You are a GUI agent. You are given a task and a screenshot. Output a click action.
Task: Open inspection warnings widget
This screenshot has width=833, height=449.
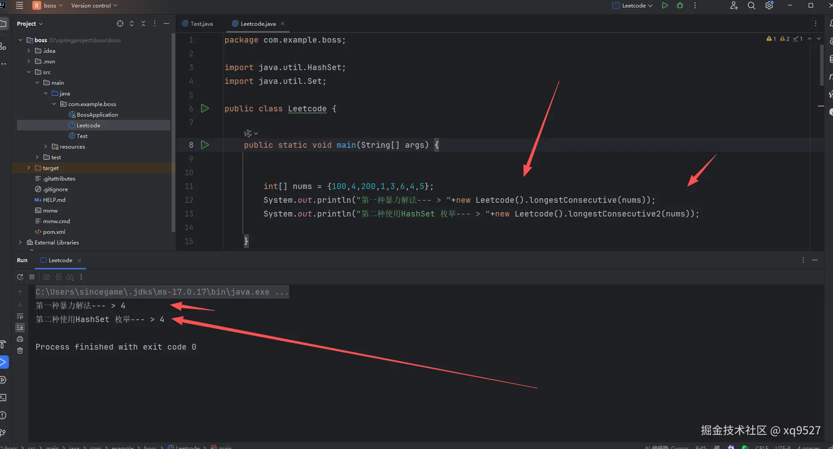point(784,39)
